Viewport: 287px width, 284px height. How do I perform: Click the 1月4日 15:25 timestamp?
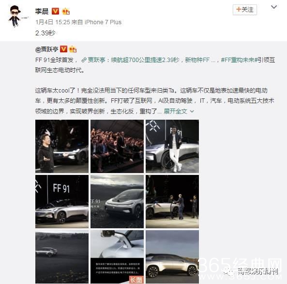[53, 22]
